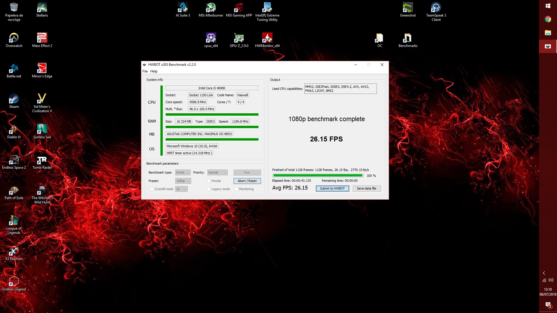Select The Witcher 3 Wild Hunt icon
The width and height of the screenshot is (557, 313).
(x=42, y=194)
